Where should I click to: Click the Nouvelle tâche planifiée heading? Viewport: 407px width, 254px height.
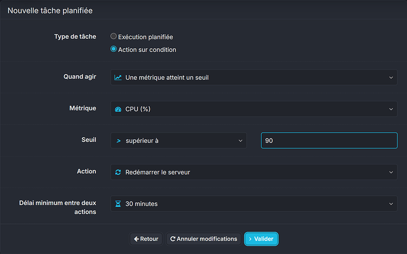pyautogui.click(x=50, y=11)
